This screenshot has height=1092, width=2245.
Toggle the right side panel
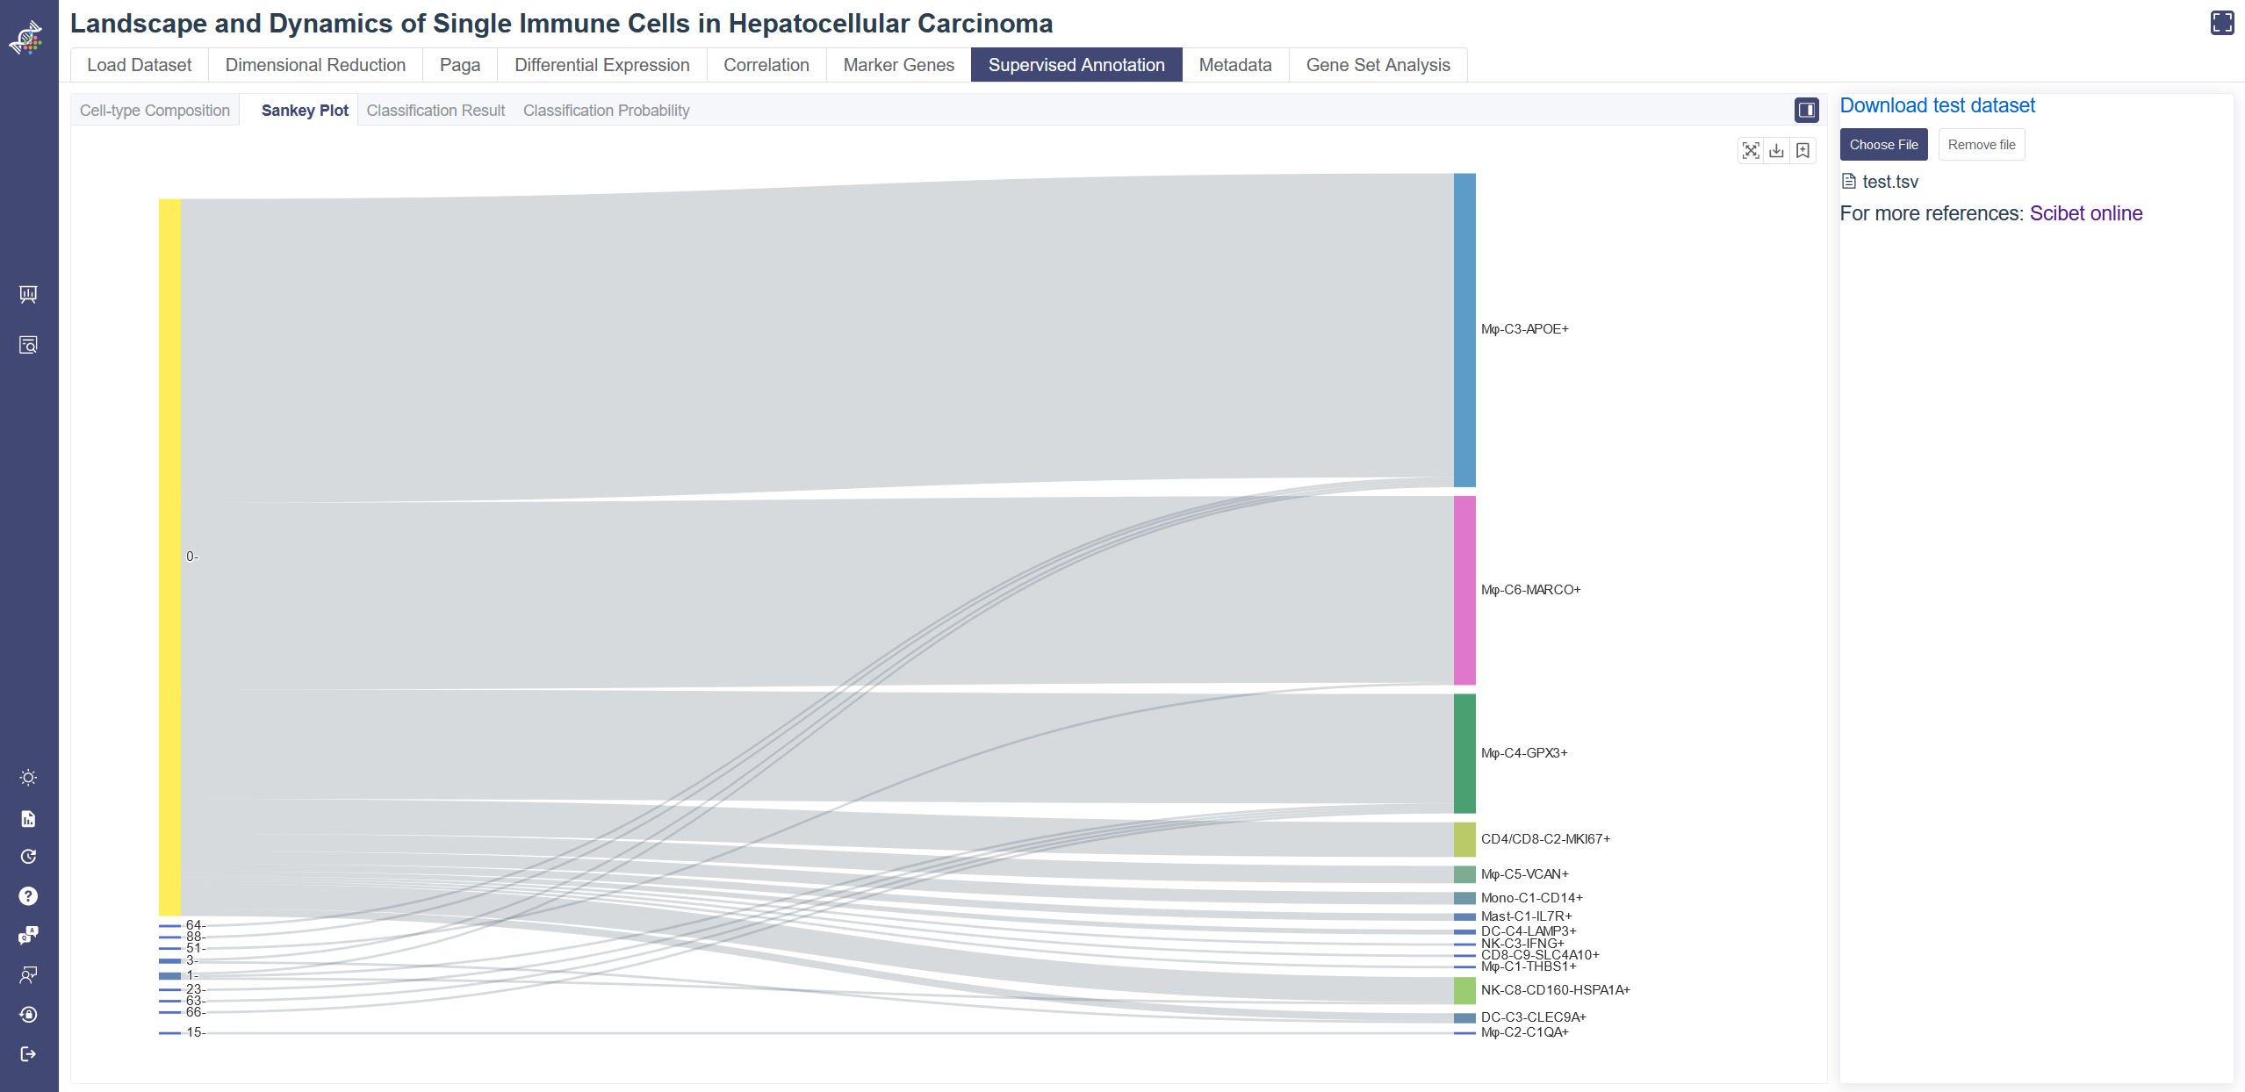click(x=1806, y=110)
